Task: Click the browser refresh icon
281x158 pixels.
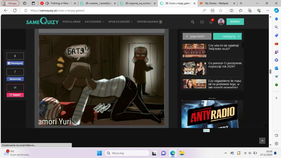Action: (x=15, y=11)
